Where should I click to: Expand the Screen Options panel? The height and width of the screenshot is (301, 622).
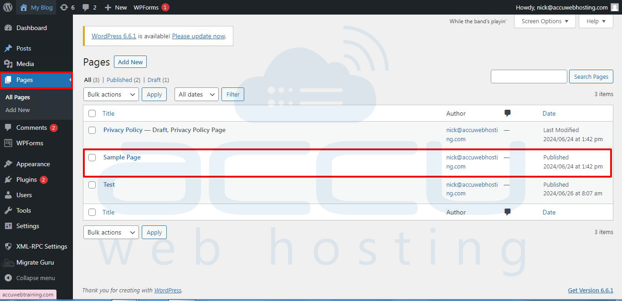[x=545, y=21]
